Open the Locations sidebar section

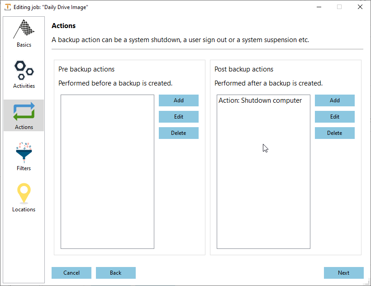click(24, 209)
